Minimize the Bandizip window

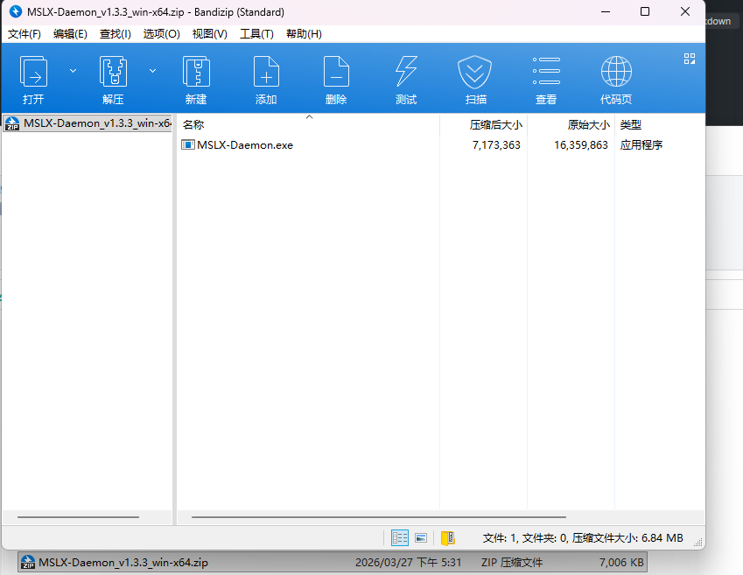[x=606, y=11]
